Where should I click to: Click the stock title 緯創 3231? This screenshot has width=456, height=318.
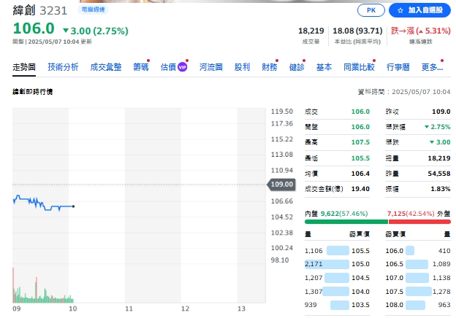(x=40, y=10)
